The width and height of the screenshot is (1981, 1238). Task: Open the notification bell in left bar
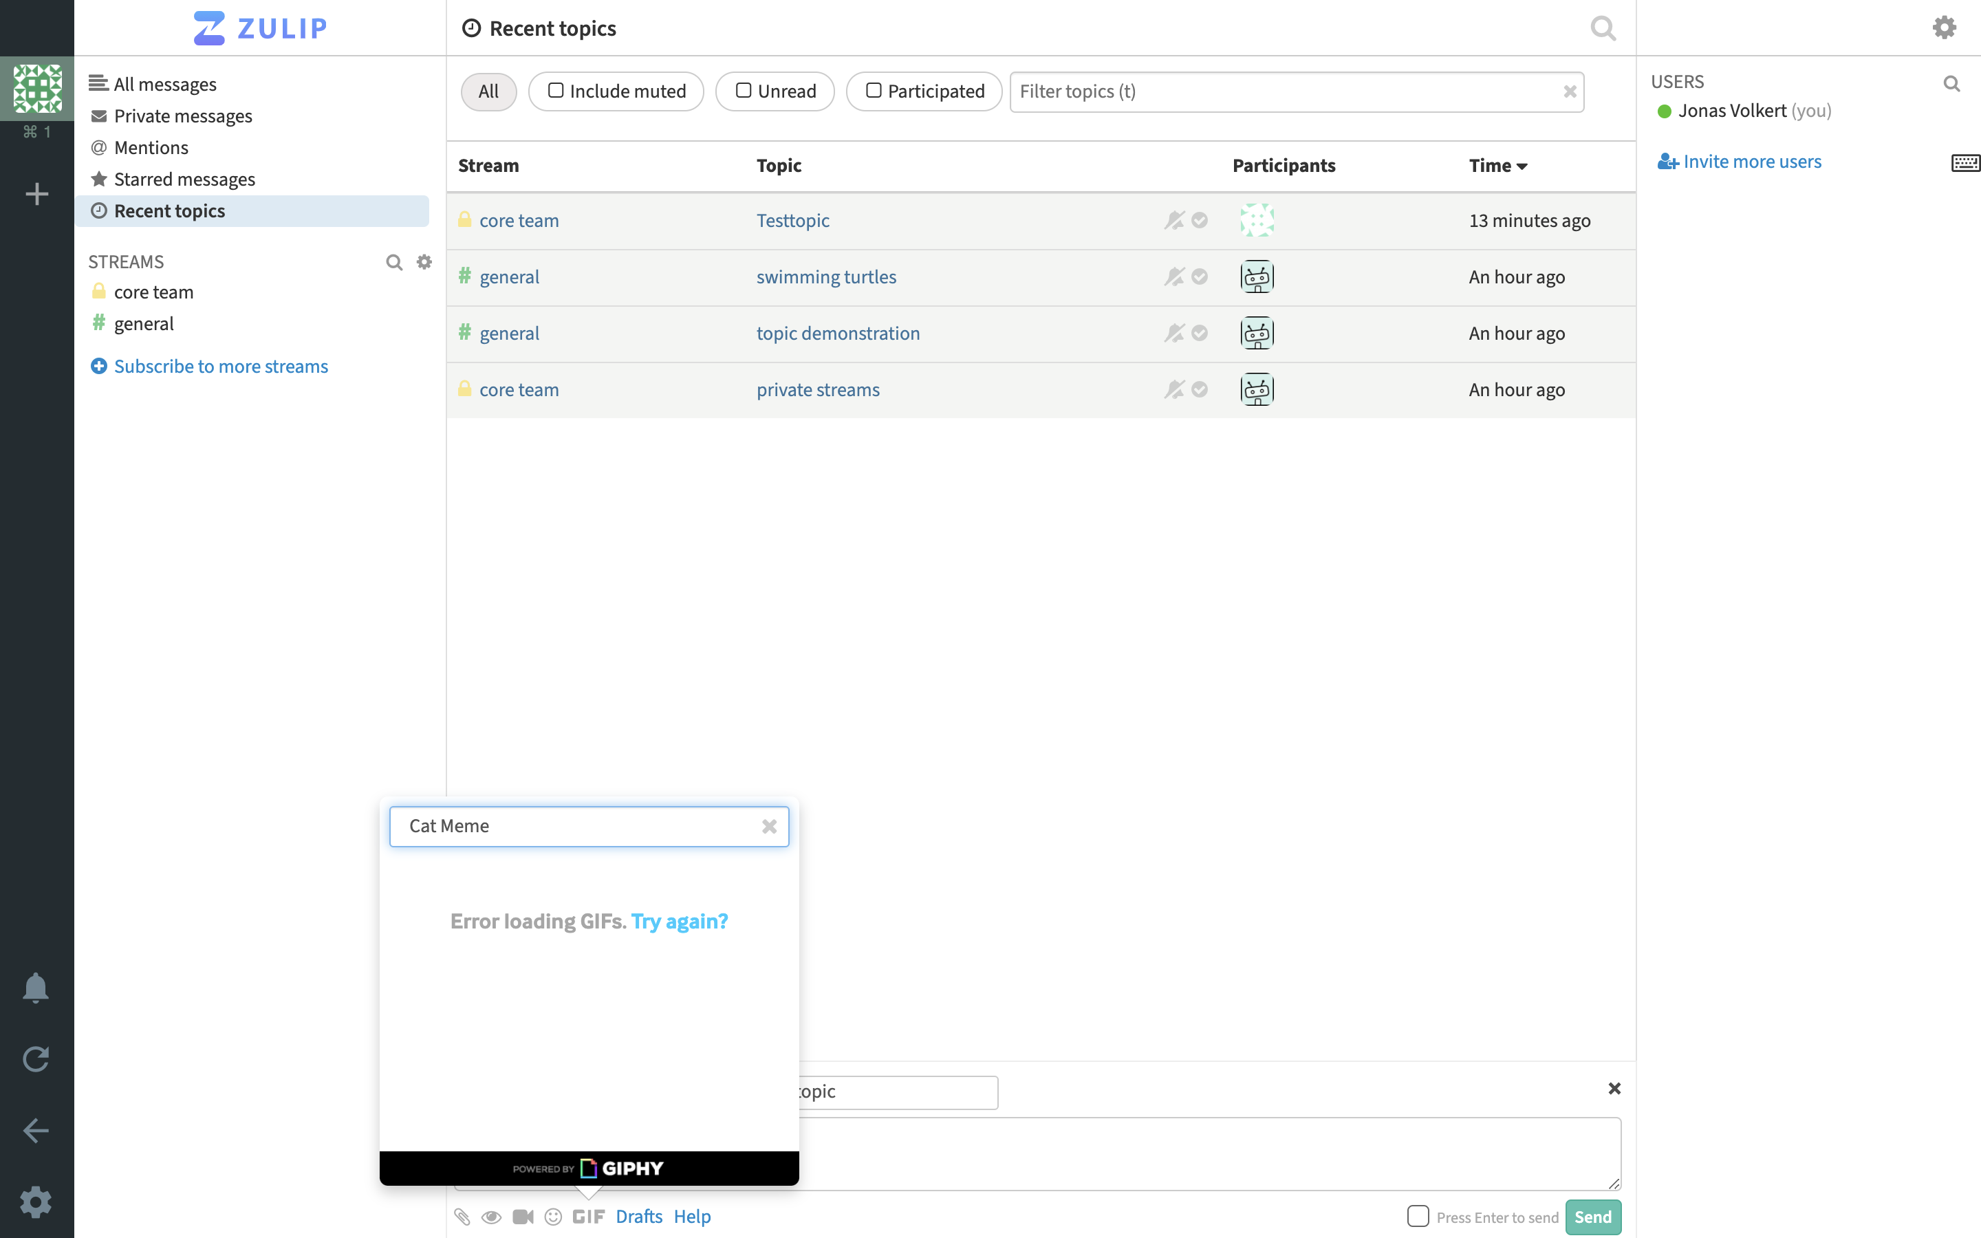pyautogui.click(x=36, y=988)
